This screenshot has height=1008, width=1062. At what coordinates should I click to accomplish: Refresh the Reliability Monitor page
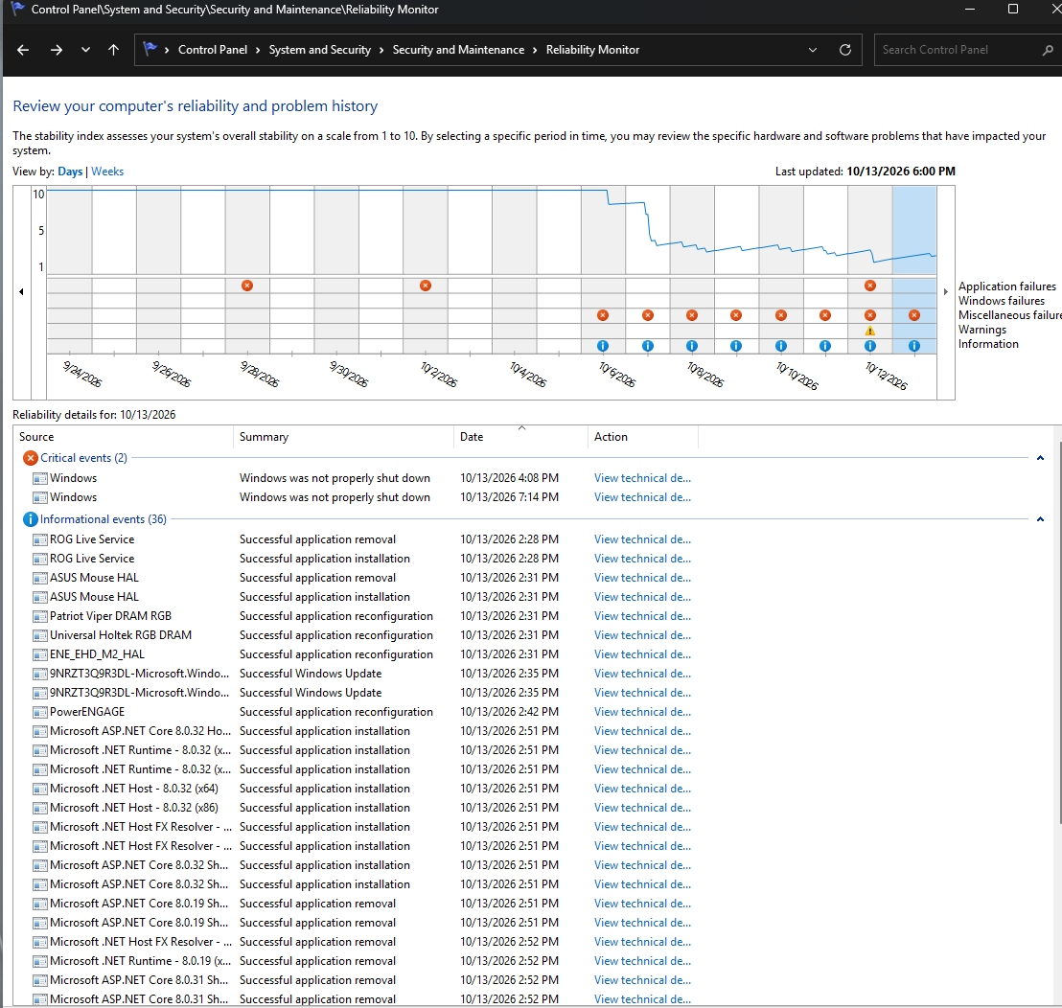845,50
